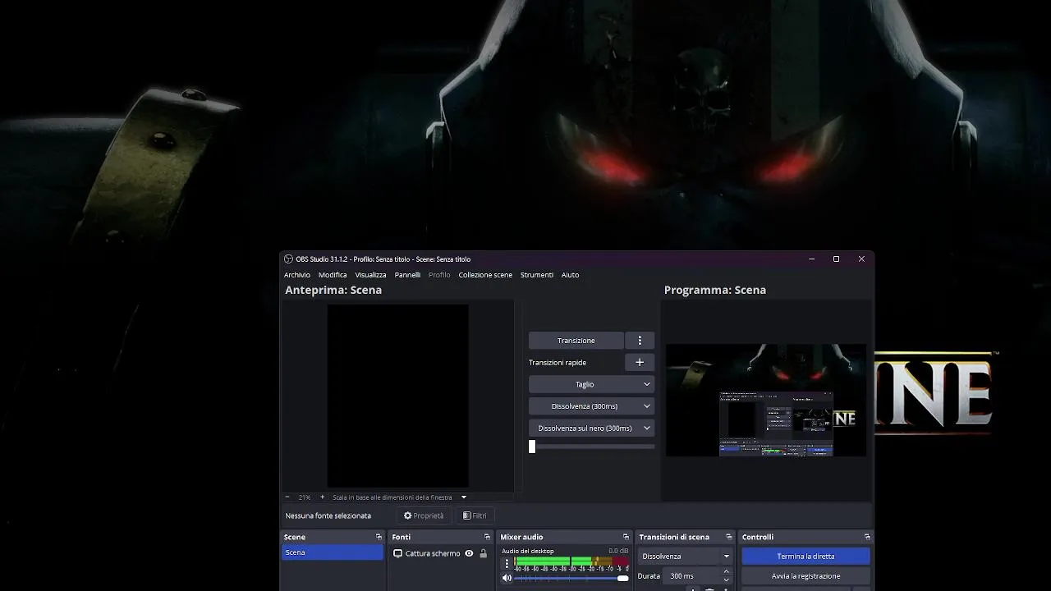Close the OBS Studio window
The image size is (1051, 591).
click(861, 259)
